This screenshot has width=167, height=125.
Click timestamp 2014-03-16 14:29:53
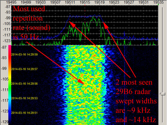click(24, 98)
